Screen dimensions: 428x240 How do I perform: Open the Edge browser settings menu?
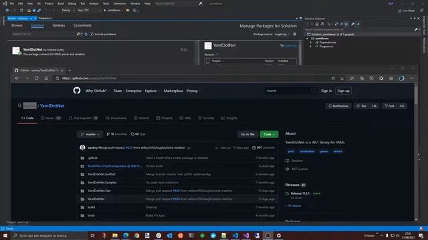coord(412,79)
